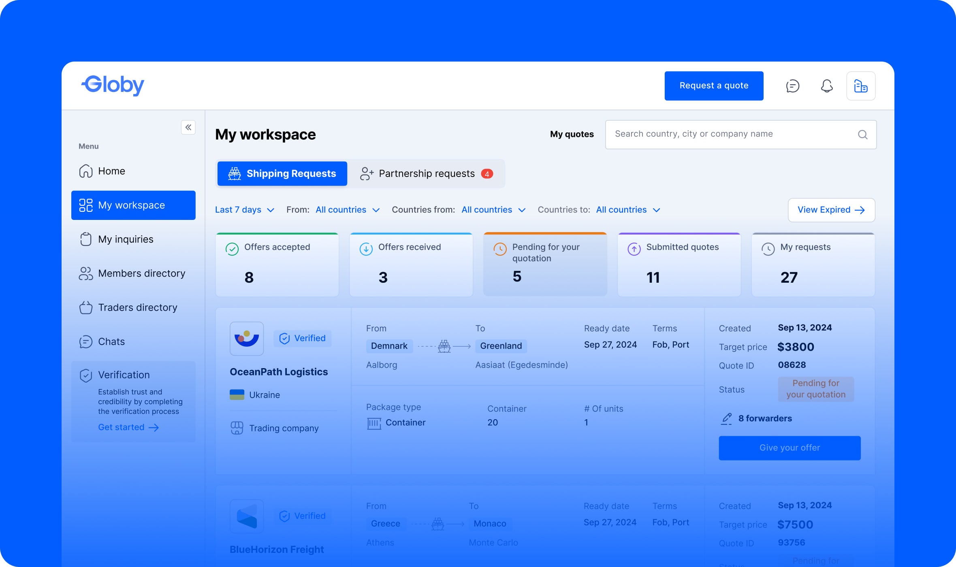956x567 pixels.
Task: Click the Greenland destination tag
Action: coord(501,346)
